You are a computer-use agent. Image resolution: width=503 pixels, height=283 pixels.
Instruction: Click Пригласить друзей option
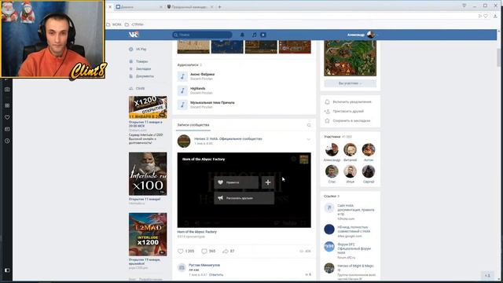pos(344,112)
